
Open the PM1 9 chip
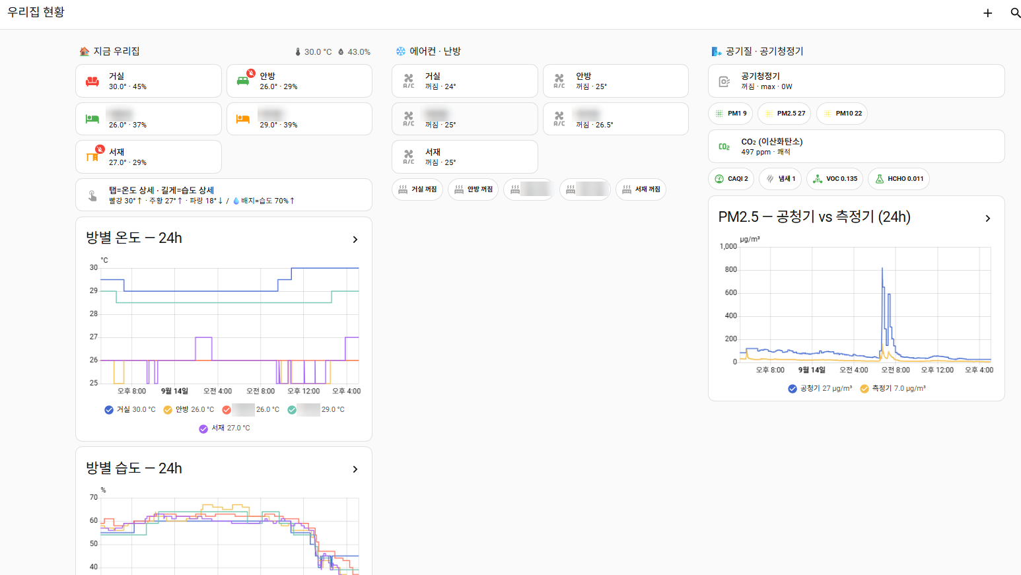pos(730,114)
